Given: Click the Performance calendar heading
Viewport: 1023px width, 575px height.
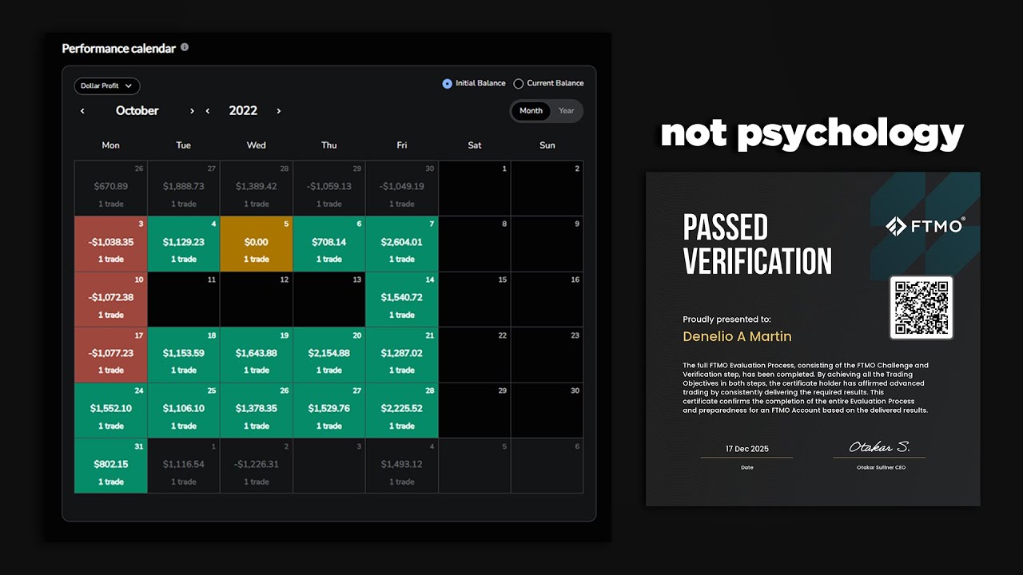Looking at the screenshot, I should click(118, 49).
